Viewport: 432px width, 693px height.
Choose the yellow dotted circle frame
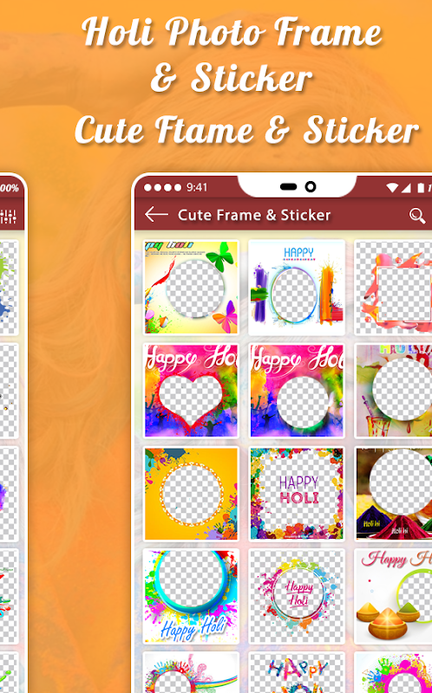[x=191, y=494]
